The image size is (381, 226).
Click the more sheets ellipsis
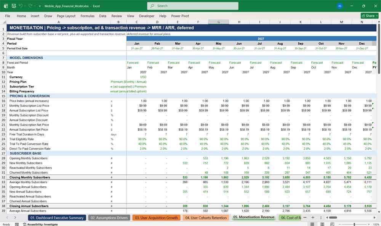click(x=305, y=218)
